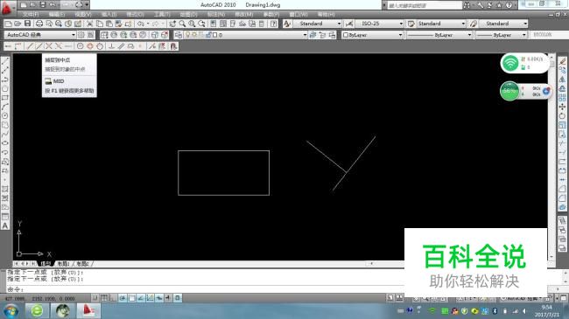The height and width of the screenshot is (319, 569).
Task: Open text style Standard dropdown
Action: point(318,24)
